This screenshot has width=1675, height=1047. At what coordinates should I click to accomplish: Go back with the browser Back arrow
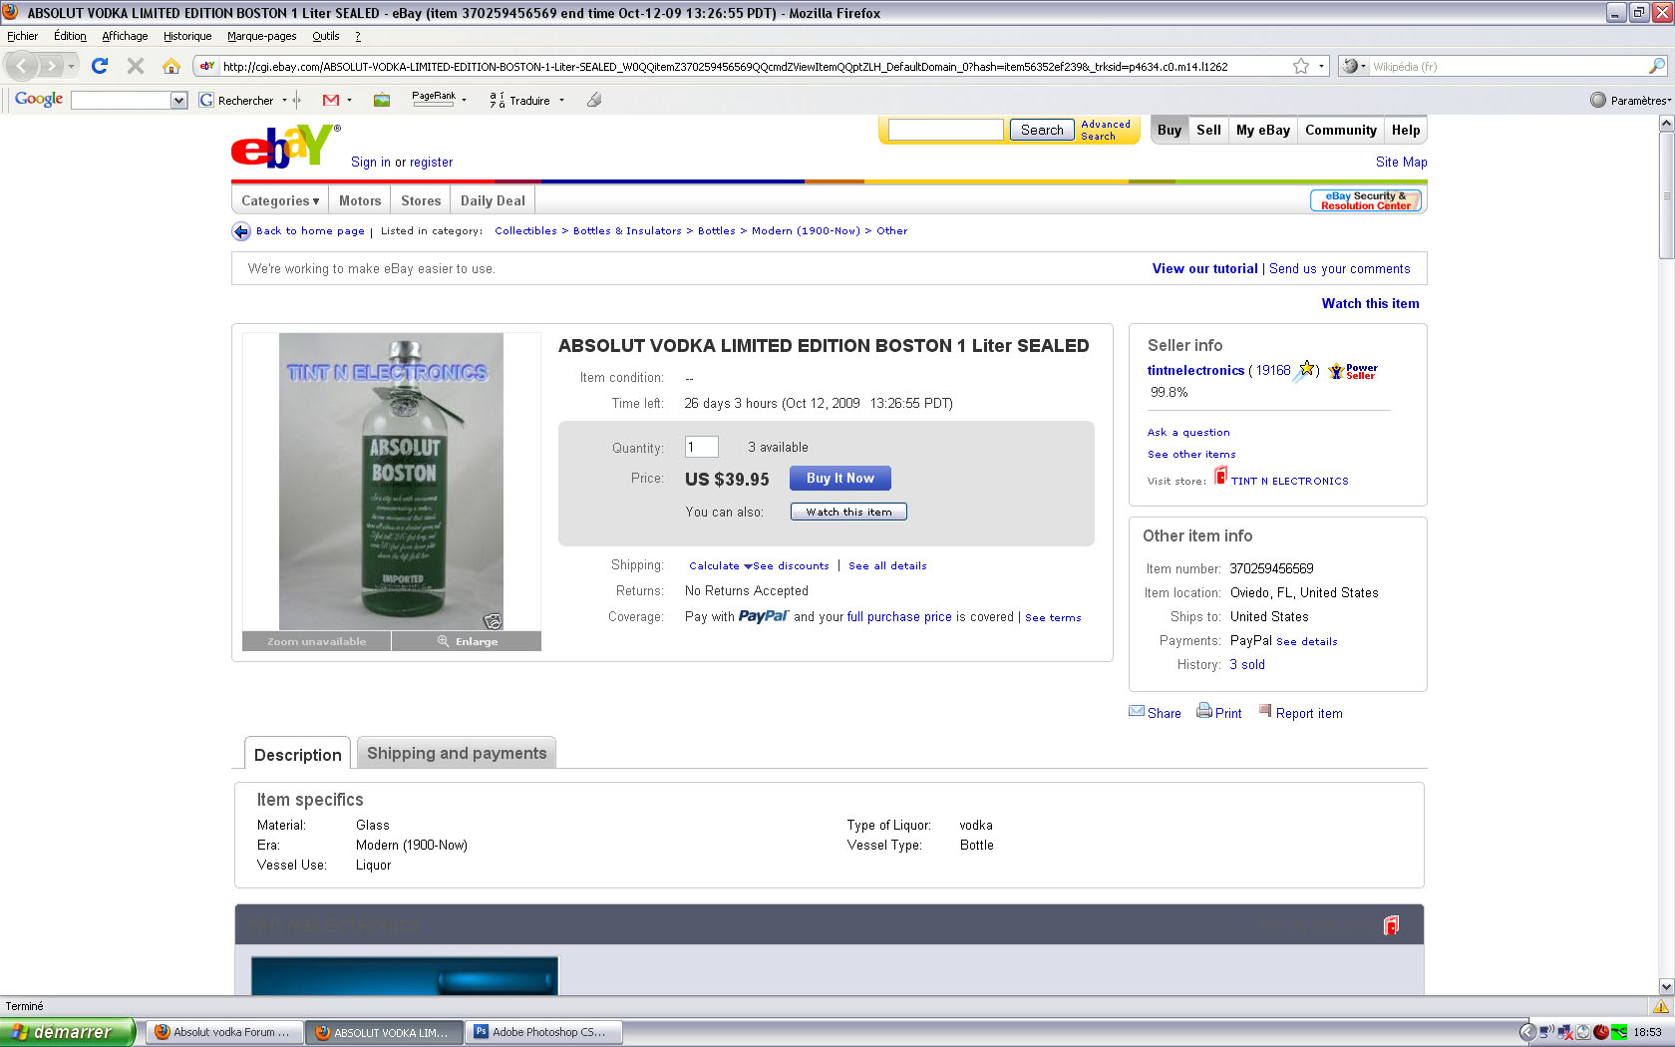click(x=22, y=67)
